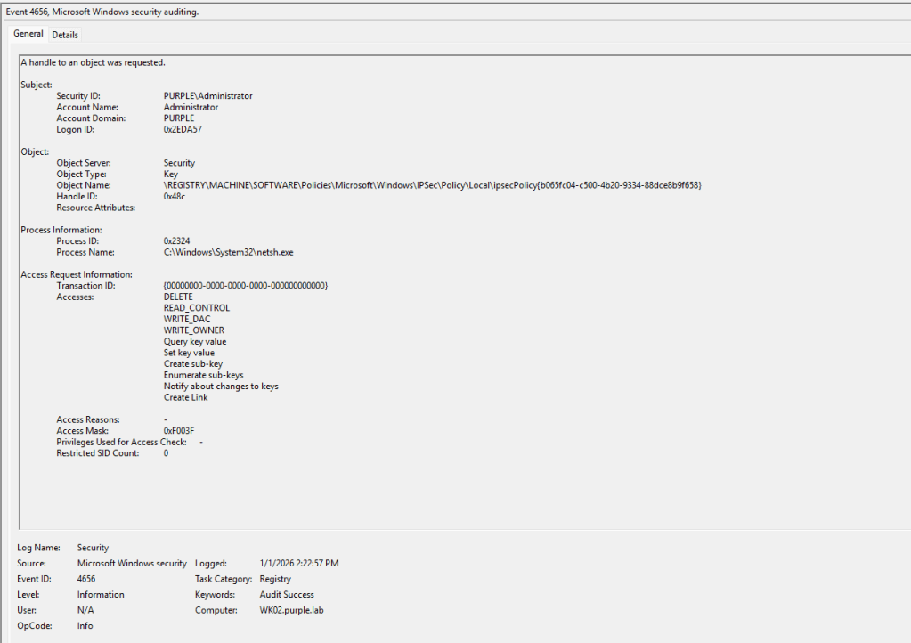
Task: Click the Object Name registry path
Action: coord(432,185)
